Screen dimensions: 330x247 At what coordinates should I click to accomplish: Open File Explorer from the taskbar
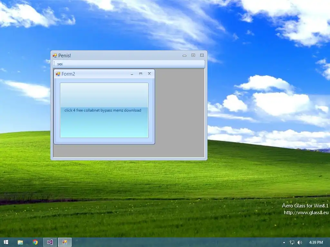pyautogui.click(x=20, y=242)
